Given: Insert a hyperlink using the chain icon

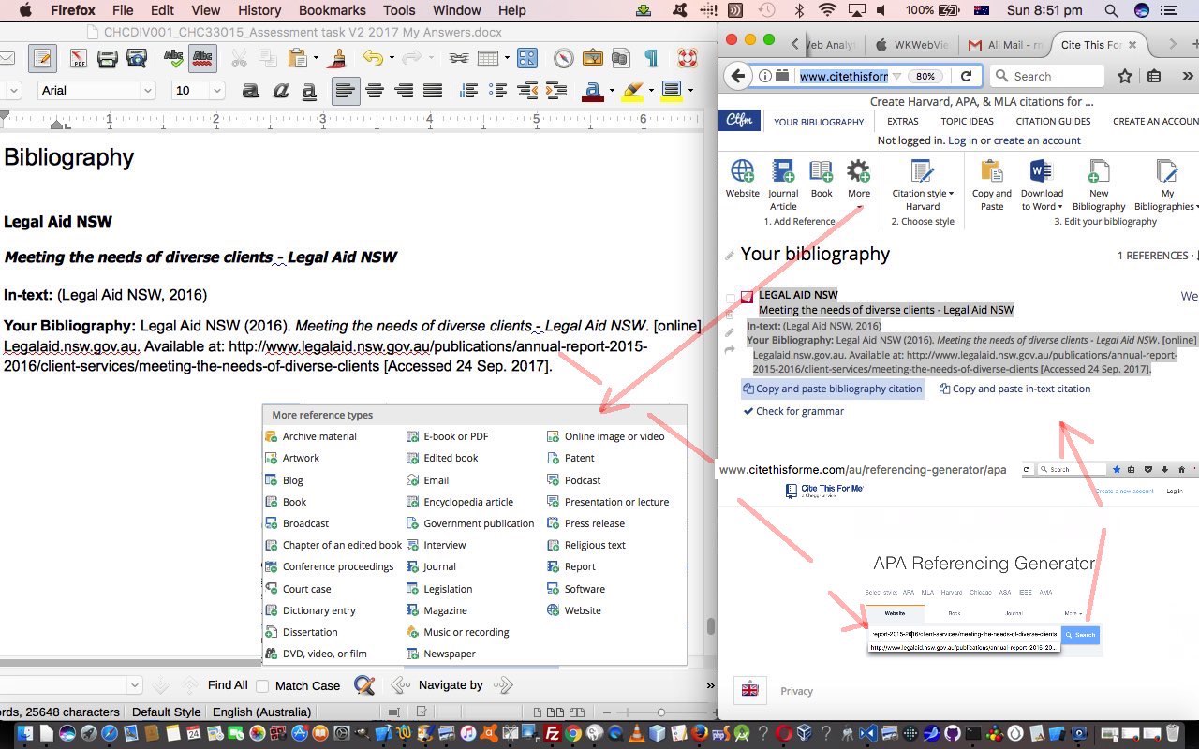Looking at the screenshot, I should coord(458,58).
